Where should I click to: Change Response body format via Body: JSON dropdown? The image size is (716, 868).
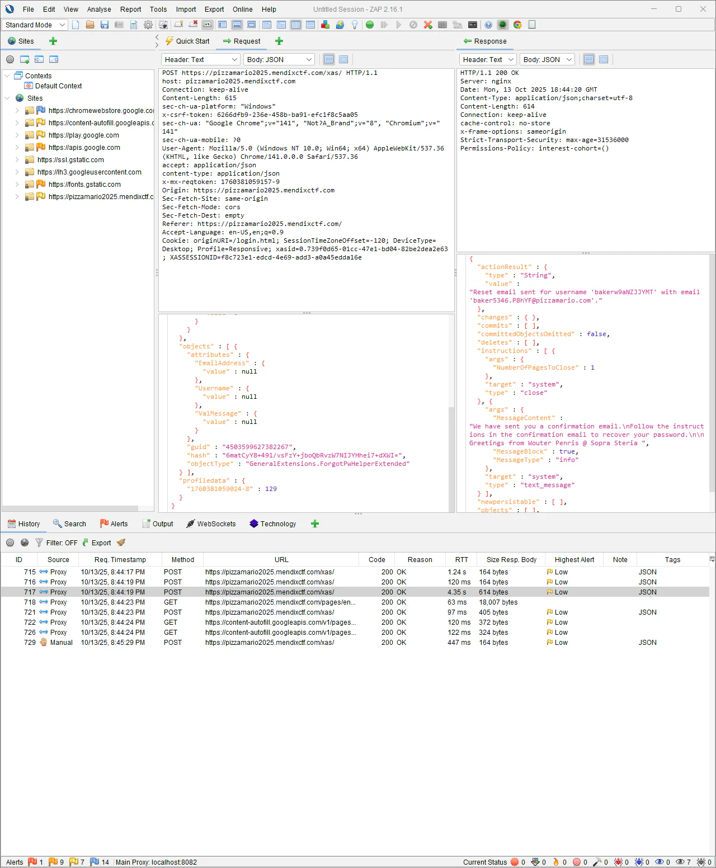(x=547, y=59)
